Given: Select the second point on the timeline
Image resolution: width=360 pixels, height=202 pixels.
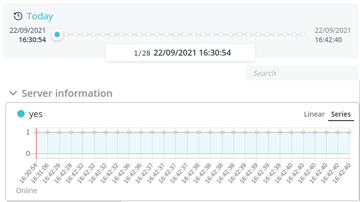Looking at the screenshot, I should [66, 34].
